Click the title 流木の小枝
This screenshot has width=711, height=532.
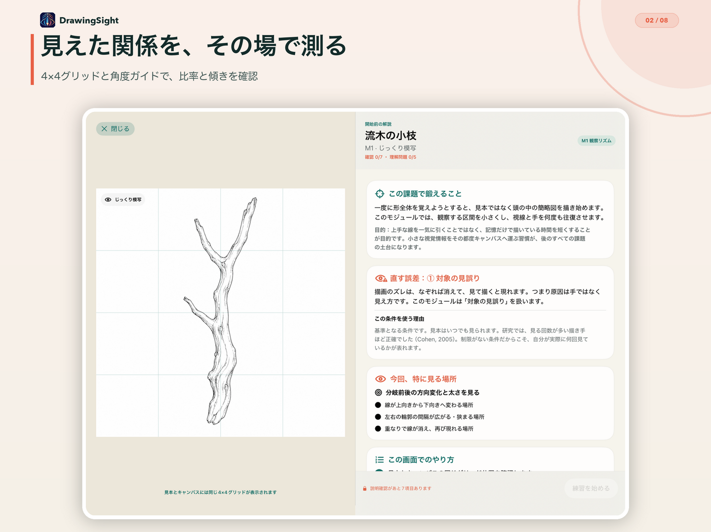tap(391, 136)
